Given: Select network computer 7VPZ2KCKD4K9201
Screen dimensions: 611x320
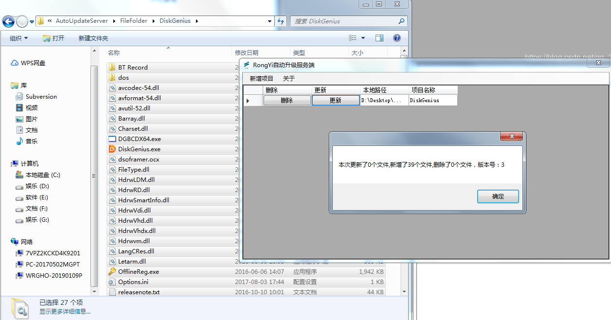Looking at the screenshot, I should click(48, 253).
